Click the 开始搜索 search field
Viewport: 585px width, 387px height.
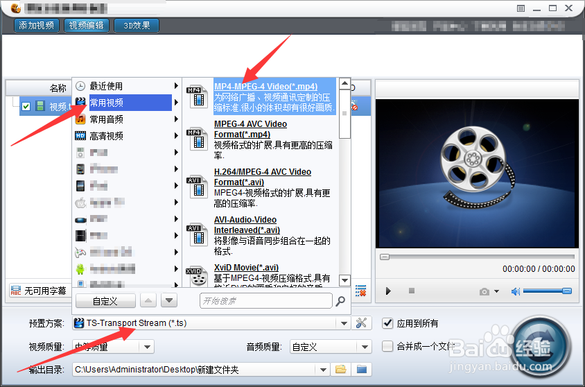click(x=266, y=301)
